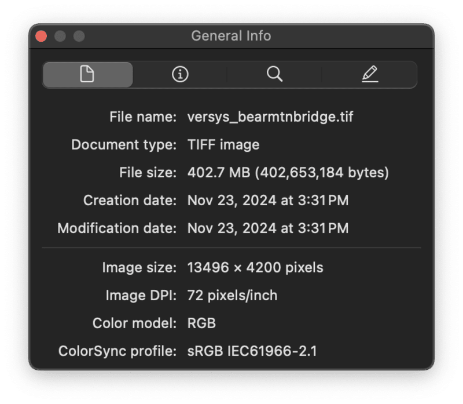This screenshot has width=463, height=404.
Task: Click the General Info title bar text
Action: (231, 36)
